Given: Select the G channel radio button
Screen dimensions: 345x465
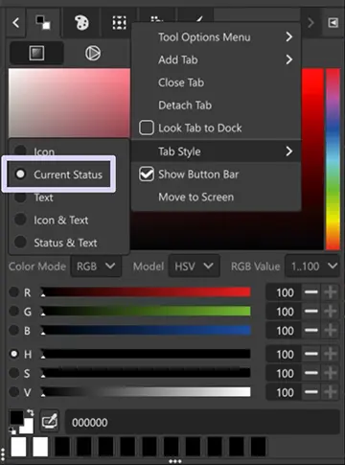Looking at the screenshot, I should (13, 311).
